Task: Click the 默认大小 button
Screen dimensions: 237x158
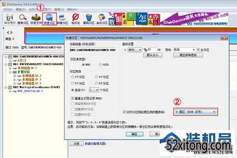Action: pos(152,55)
